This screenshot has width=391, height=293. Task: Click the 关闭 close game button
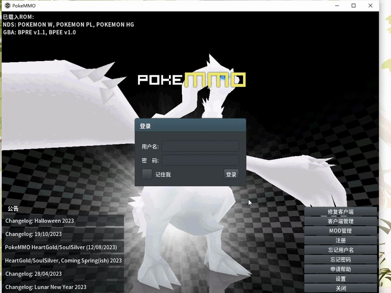coord(340,288)
